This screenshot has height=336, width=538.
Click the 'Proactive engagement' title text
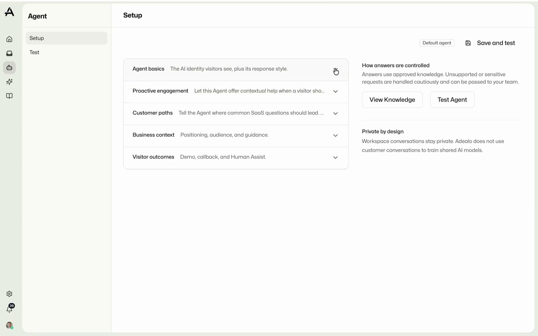click(x=160, y=91)
